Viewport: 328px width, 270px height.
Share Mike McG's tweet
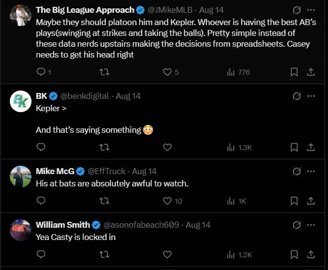[x=311, y=201]
